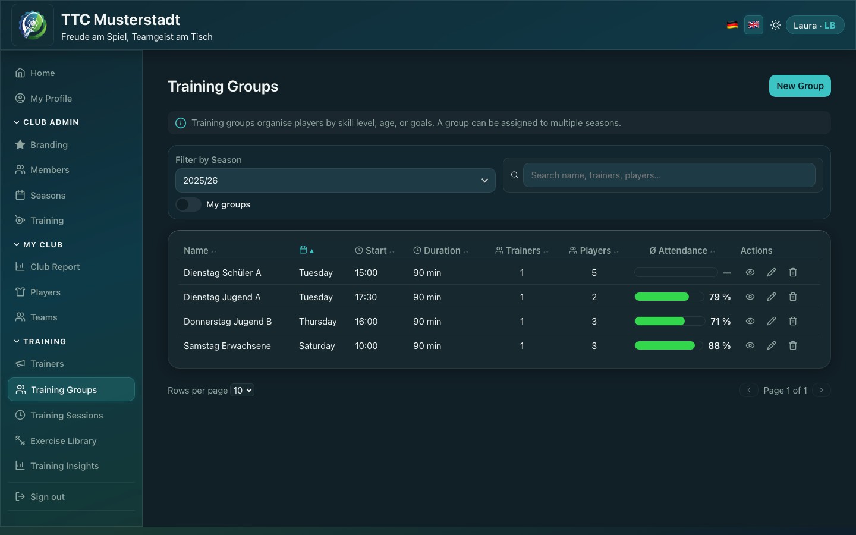Open Seasons page
Image resolution: width=856 pixels, height=535 pixels.
[x=71, y=196]
